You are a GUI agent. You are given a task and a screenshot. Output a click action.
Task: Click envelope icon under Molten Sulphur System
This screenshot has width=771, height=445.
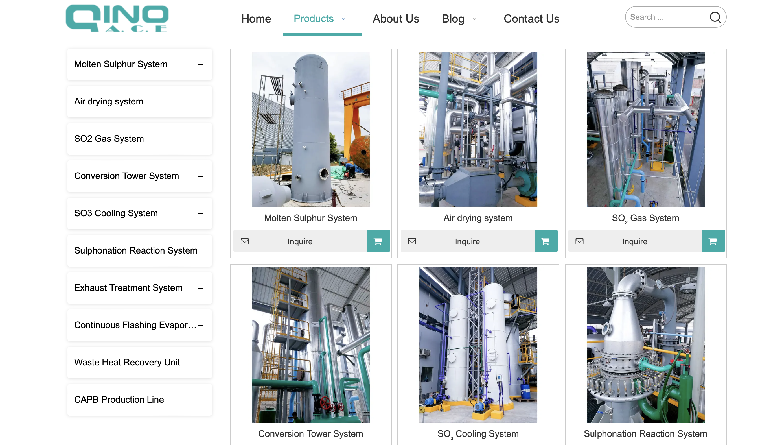click(245, 241)
